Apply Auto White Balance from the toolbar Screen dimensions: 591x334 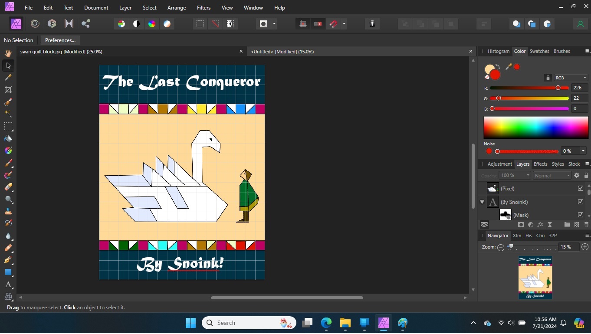[x=167, y=24]
